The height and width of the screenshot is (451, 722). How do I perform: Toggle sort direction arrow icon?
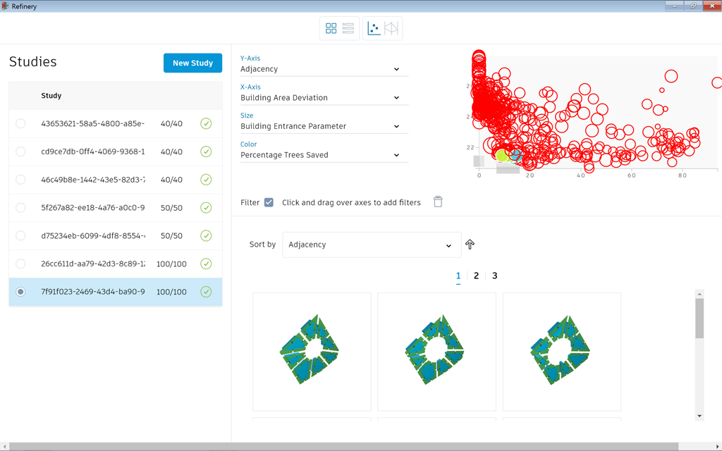click(470, 245)
